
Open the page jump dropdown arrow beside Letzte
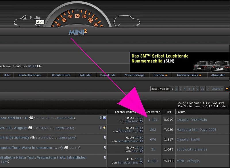pos(227,89)
